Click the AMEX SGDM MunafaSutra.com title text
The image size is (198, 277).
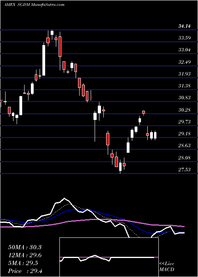point(34,5)
